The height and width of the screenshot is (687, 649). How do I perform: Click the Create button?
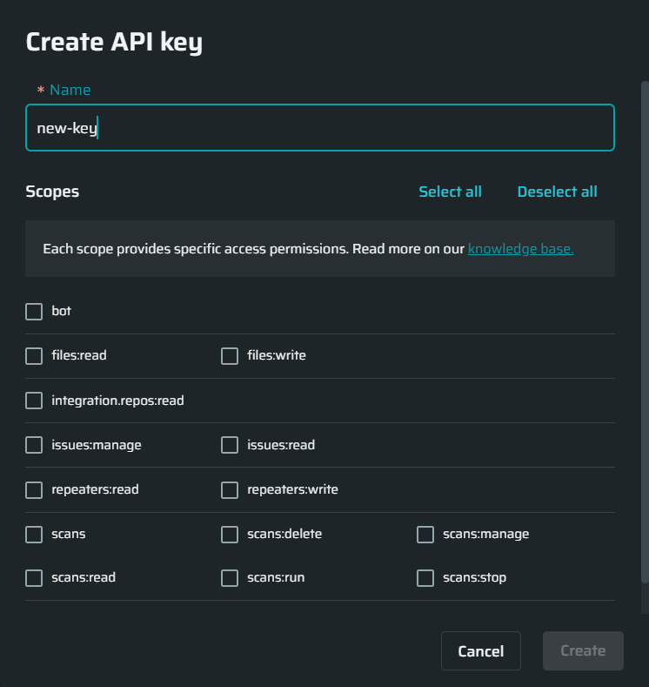pyautogui.click(x=583, y=650)
